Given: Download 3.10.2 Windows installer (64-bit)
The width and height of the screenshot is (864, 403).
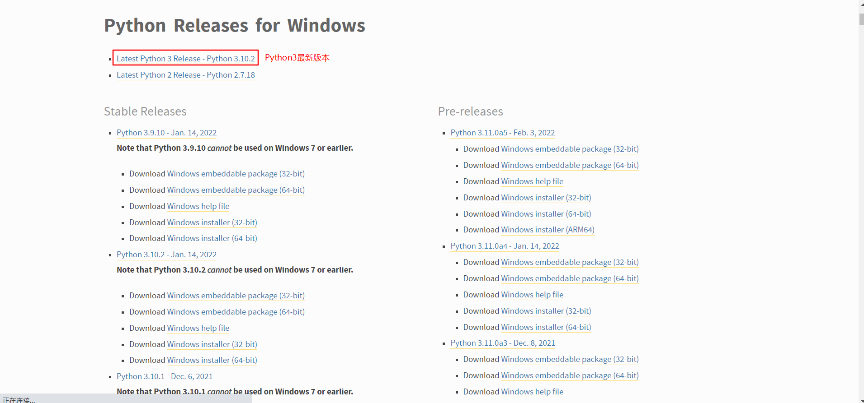Looking at the screenshot, I should pos(212,360).
